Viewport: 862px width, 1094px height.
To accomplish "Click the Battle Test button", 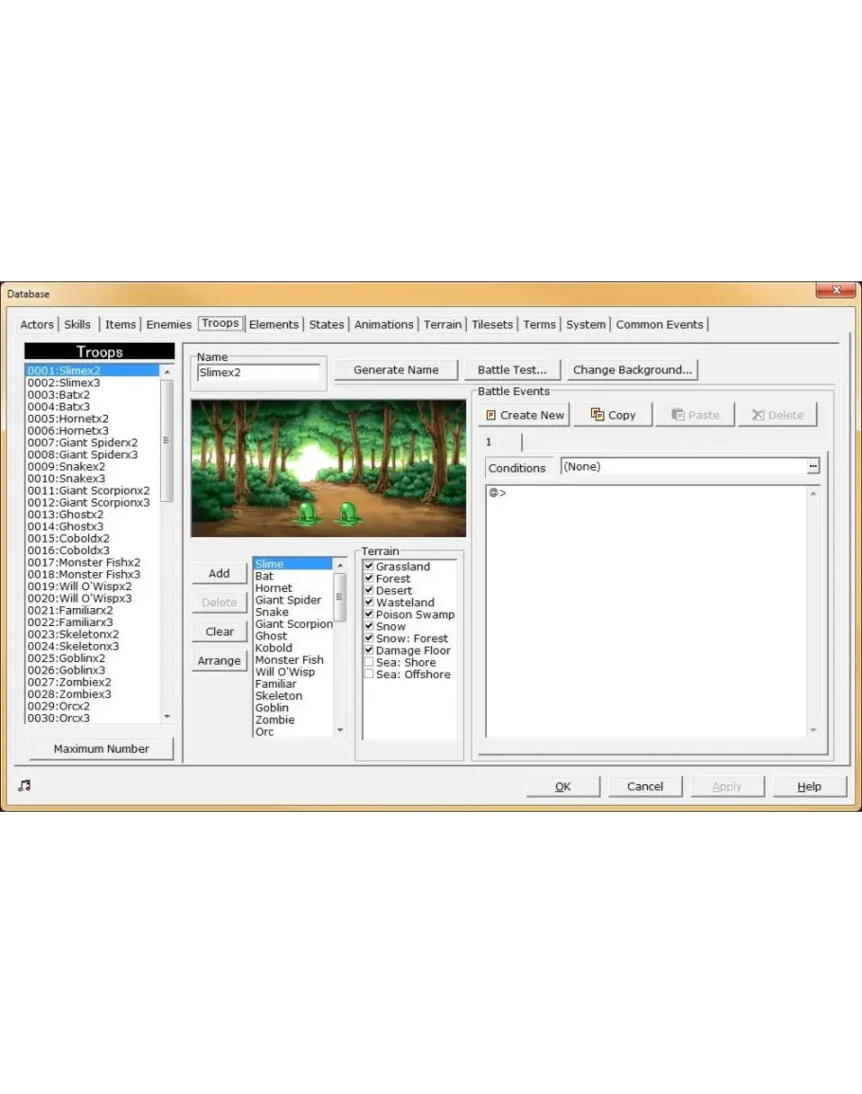I will tap(512, 369).
